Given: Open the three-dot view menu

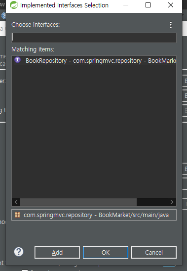Looking at the screenshot, I should pyautogui.click(x=171, y=25).
